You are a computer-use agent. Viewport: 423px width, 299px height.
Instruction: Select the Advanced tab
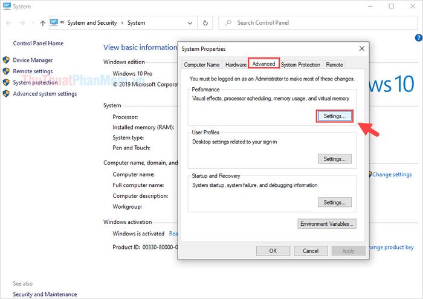[x=263, y=64]
